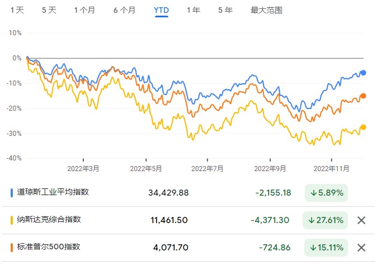This screenshot has height=265, width=377.
Task: Click the 4,071.70 index value
Action: coord(171,248)
